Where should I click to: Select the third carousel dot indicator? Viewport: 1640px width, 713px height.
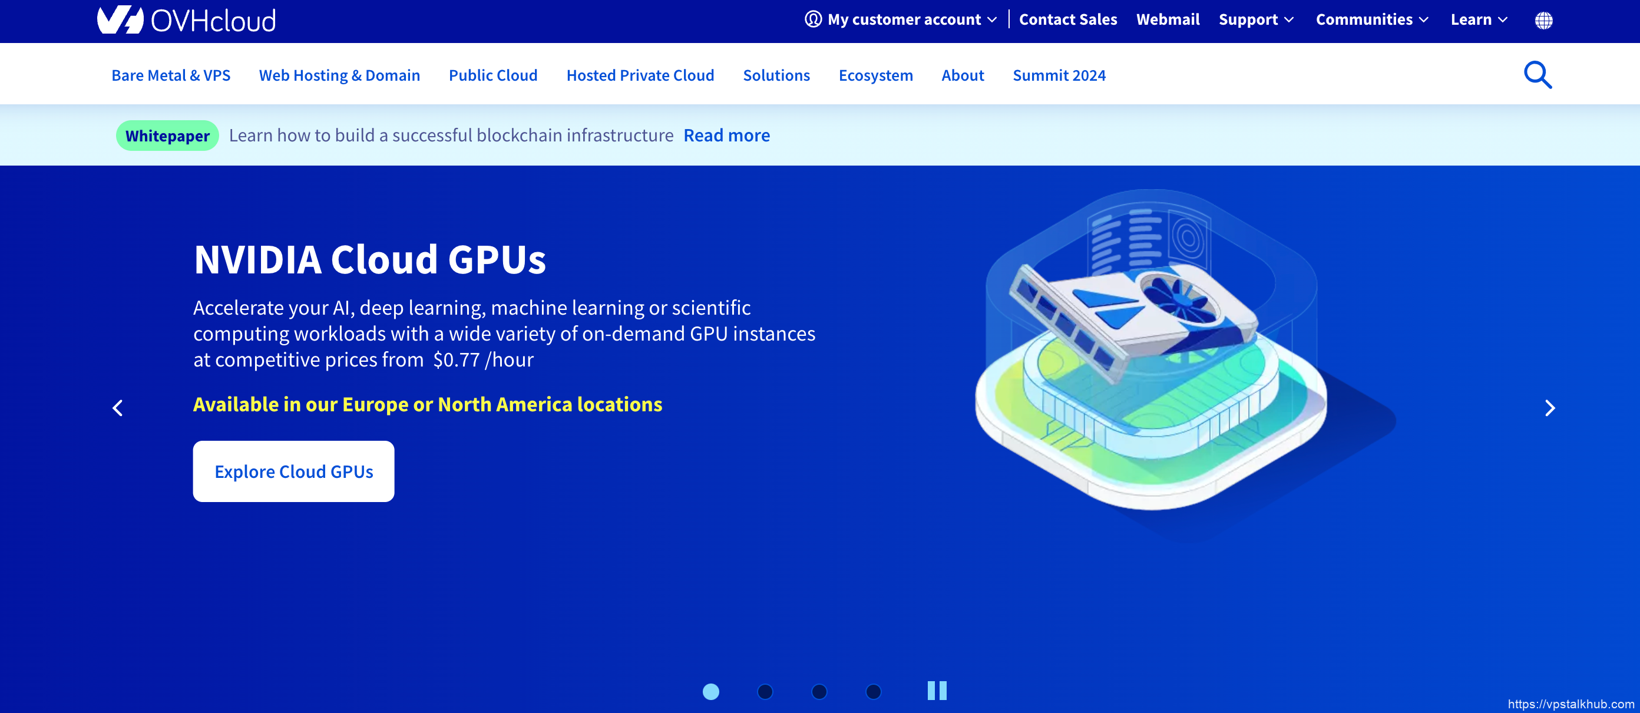(x=819, y=691)
